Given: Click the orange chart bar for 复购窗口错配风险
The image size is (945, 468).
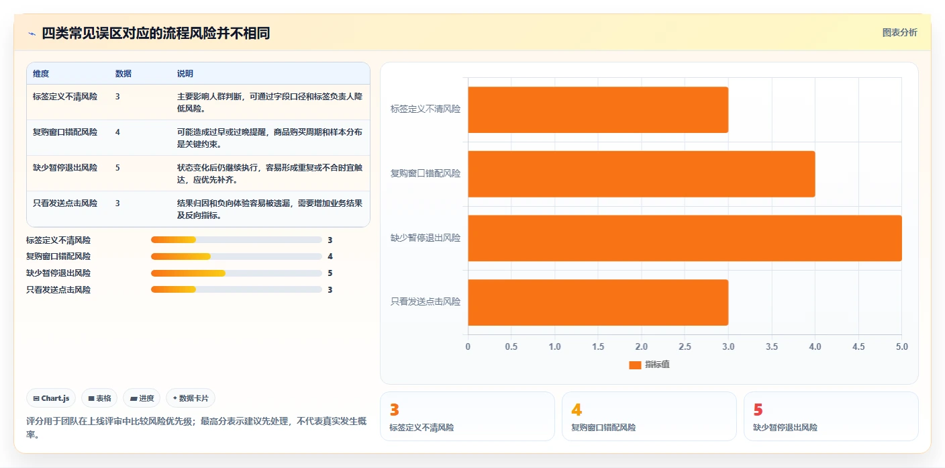Looking at the screenshot, I should 641,174.
